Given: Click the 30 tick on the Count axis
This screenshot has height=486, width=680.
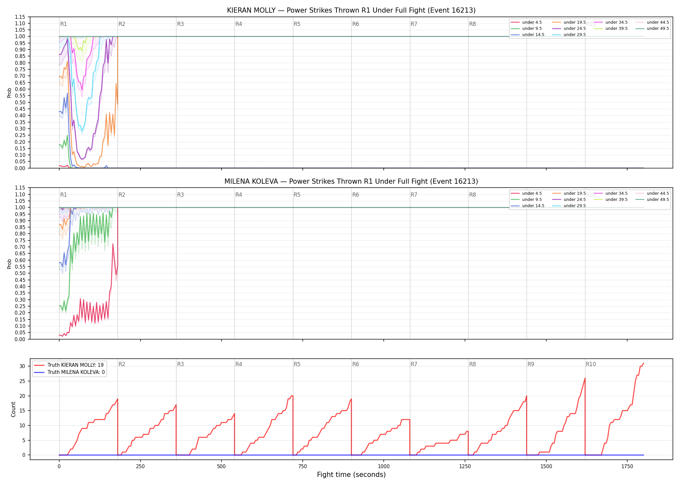Looking at the screenshot, I should [22, 366].
